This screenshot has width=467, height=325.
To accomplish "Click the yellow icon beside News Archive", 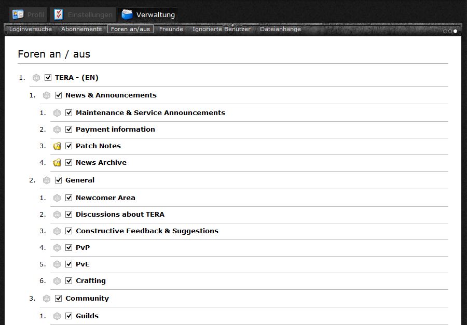I will 57,163.
